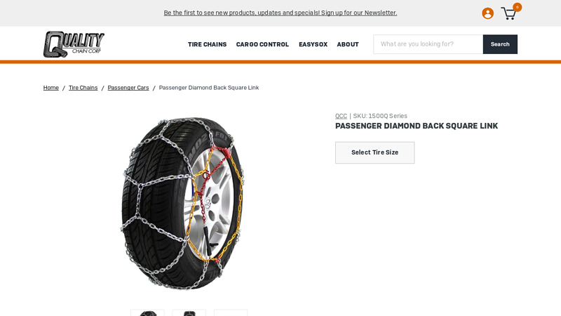Click the main tire chain product image
The height and width of the screenshot is (316, 561).
pyautogui.click(x=182, y=203)
